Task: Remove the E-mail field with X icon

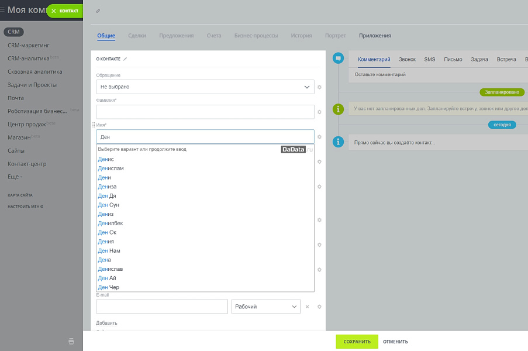Action: coord(308,307)
